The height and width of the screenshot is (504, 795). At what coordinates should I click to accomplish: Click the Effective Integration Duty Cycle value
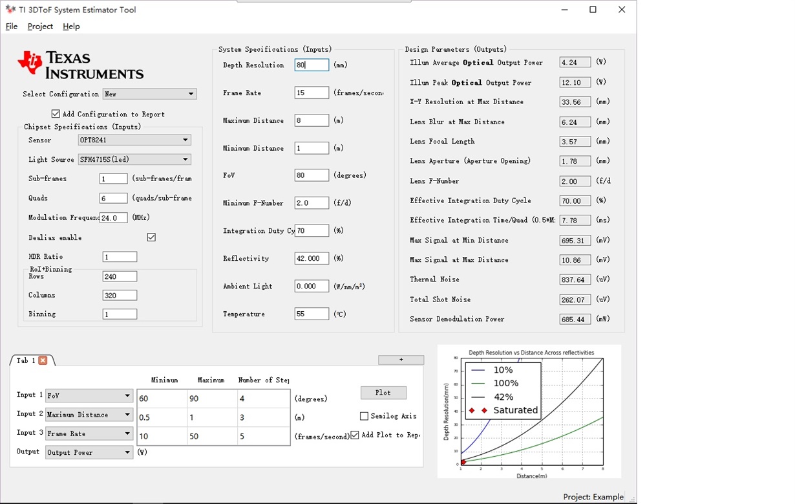[x=575, y=201]
